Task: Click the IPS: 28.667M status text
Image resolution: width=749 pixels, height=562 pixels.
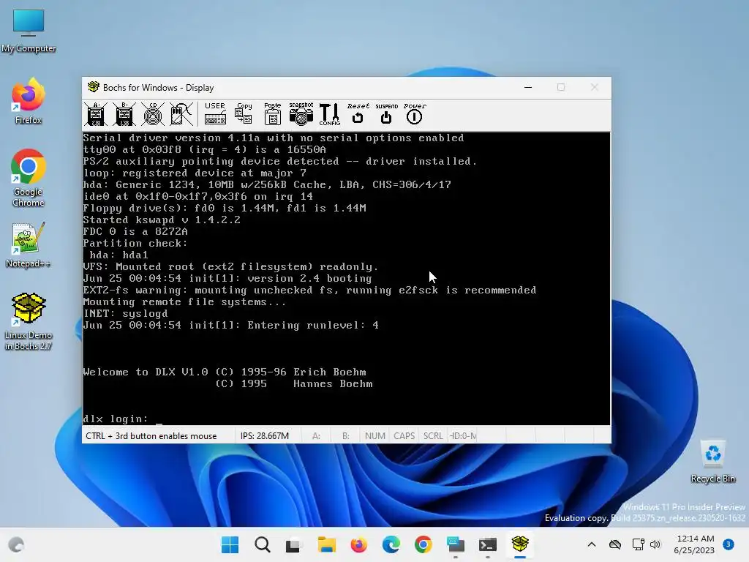Action: pos(265,436)
